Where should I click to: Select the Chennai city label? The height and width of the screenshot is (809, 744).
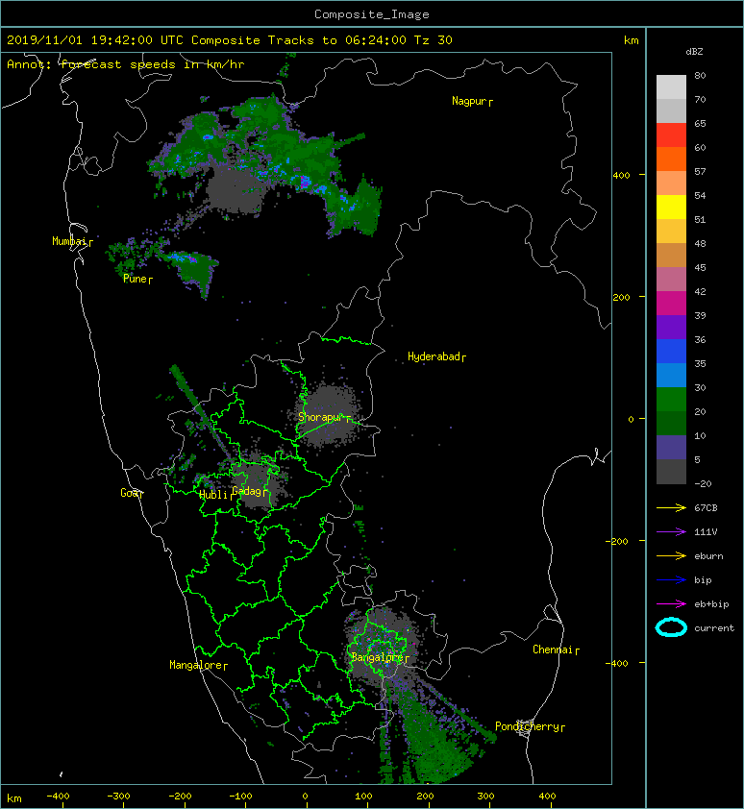click(x=556, y=650)
